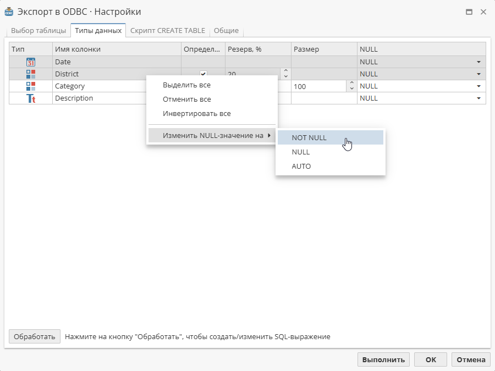Click the NULL column header
495x371 pixels.
[x=421, y=49]
